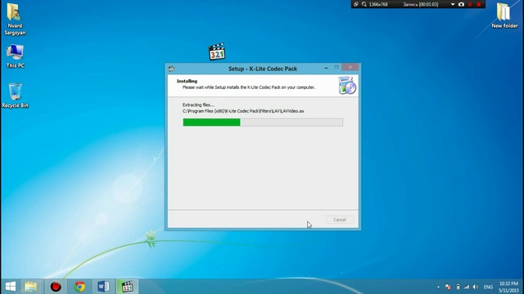The width and height of the screenshot is (524, 294).
Task: Open the clock showing 10:32 PM
Action: (x=508, y=287)
